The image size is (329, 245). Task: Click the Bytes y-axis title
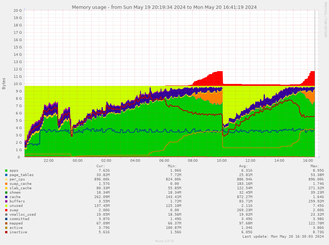click(x=4, y=84)
